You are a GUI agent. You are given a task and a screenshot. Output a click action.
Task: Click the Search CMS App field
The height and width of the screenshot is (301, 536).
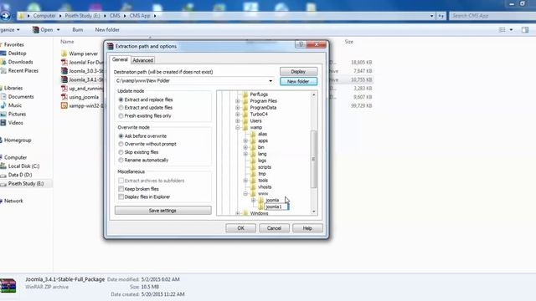click(x=492, y=16)
